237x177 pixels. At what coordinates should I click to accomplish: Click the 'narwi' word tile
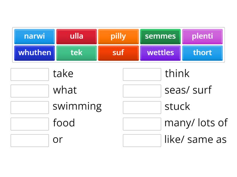34,36
